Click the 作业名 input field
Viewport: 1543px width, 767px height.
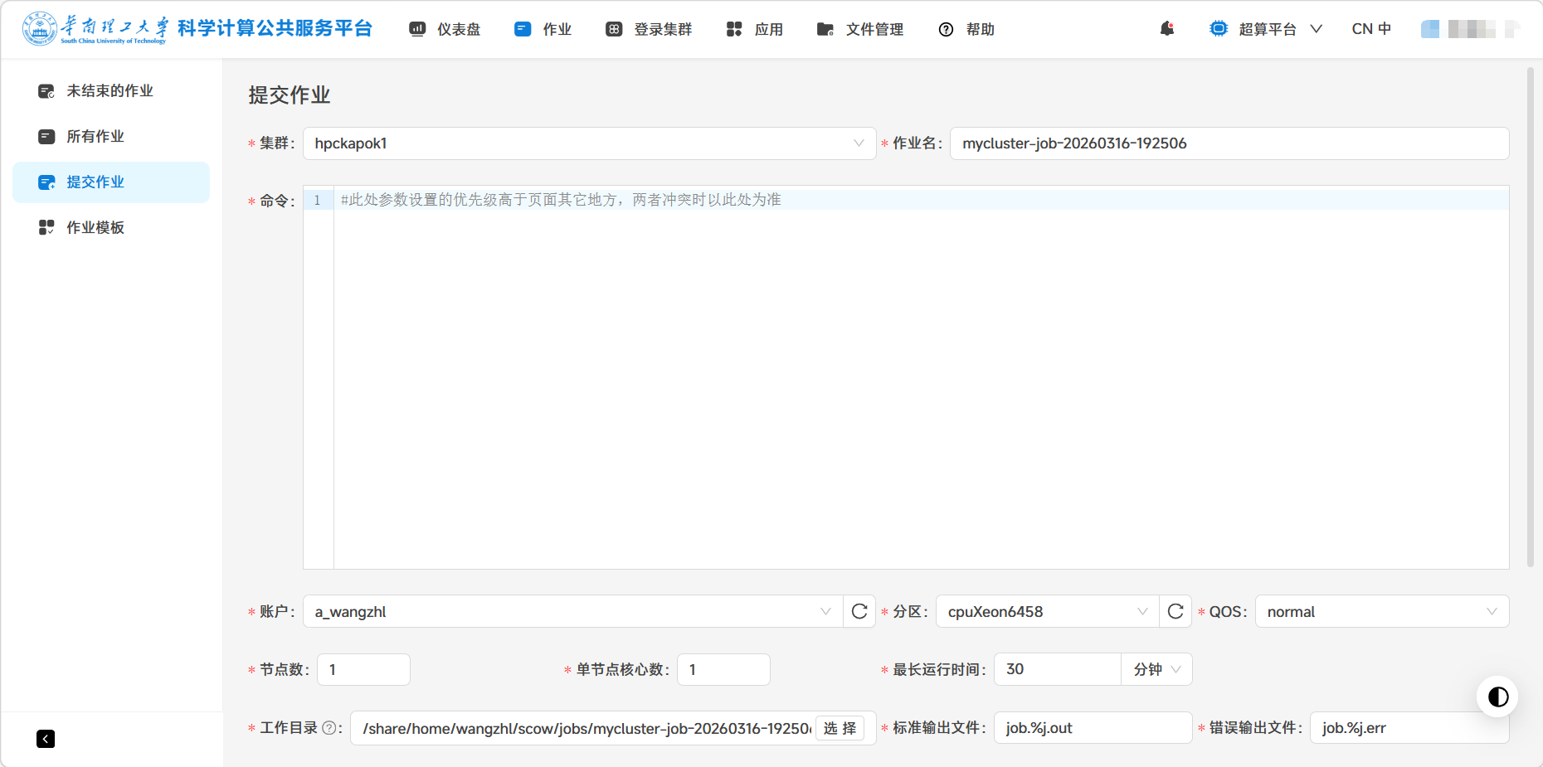point(1229,143)
